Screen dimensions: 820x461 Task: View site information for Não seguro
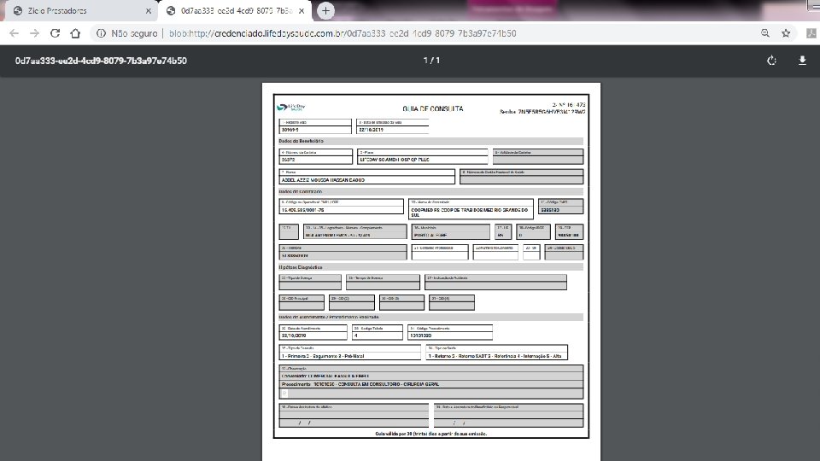click(101, 33)
